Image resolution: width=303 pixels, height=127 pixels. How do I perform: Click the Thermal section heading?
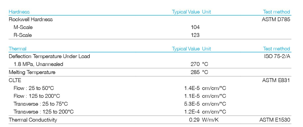click(17, 49)
